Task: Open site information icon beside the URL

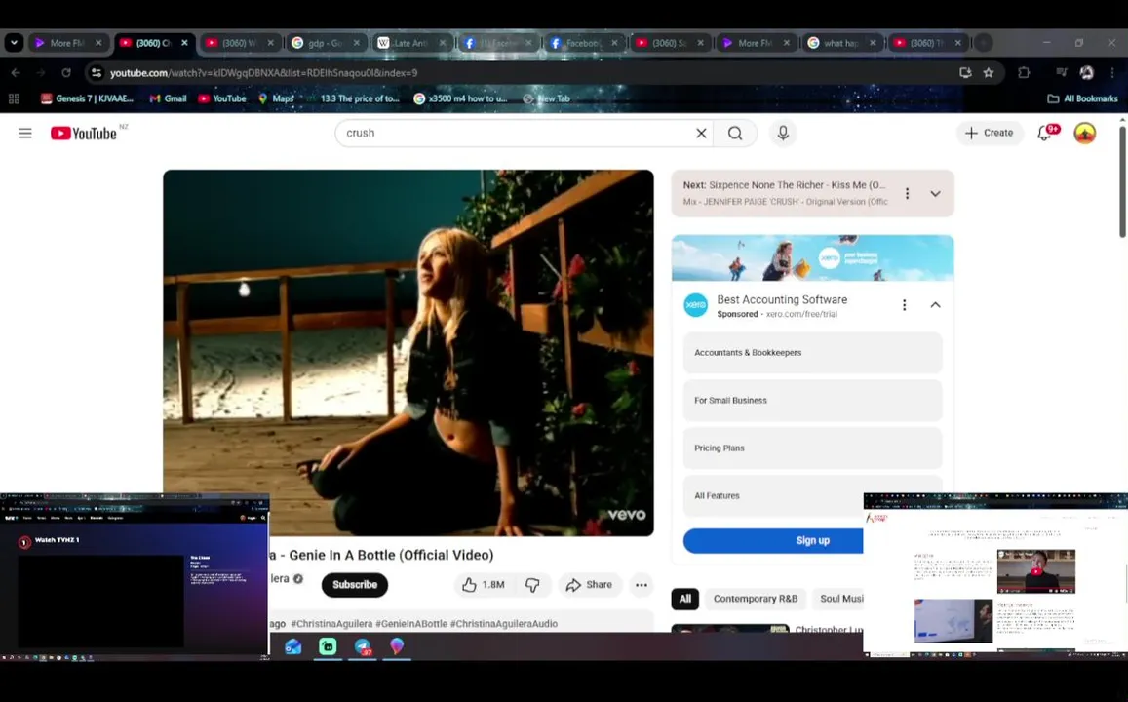Action: [x=97, y=73]
